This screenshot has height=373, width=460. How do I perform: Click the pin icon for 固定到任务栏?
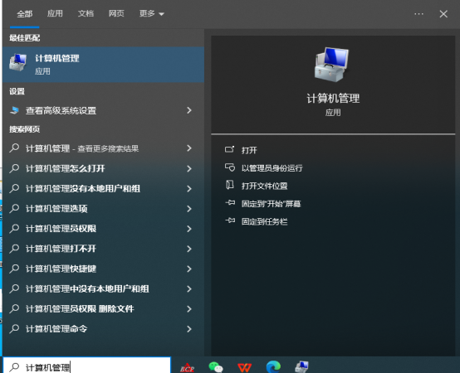coord(230,220)
